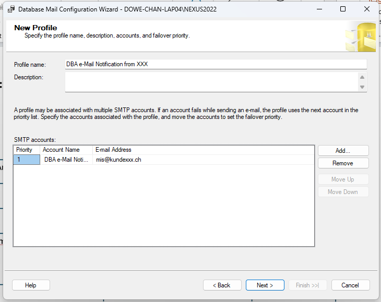Image resolution: width=381 pixels, height=302 pixels.
Task: Minimize the wizard window
Action: point(319,9)
